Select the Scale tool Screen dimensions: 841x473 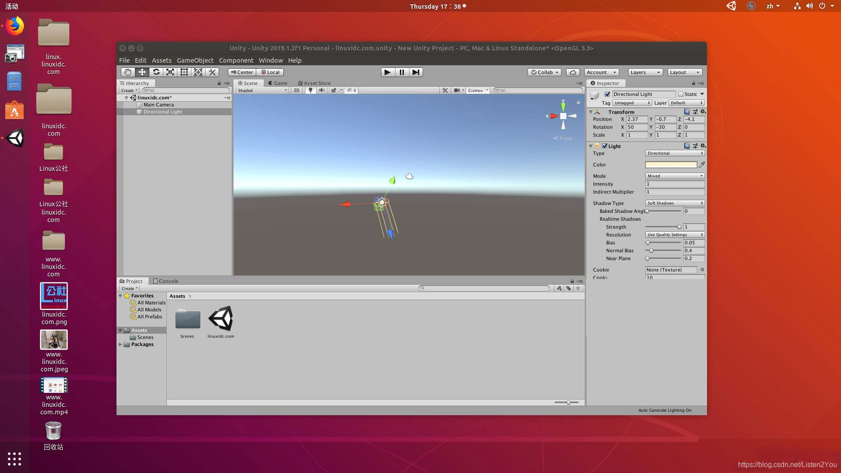(x=170, y=72)
